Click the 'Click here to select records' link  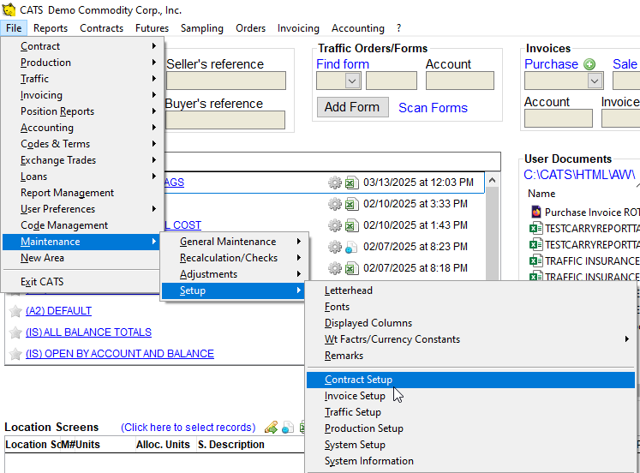[188, 428]
